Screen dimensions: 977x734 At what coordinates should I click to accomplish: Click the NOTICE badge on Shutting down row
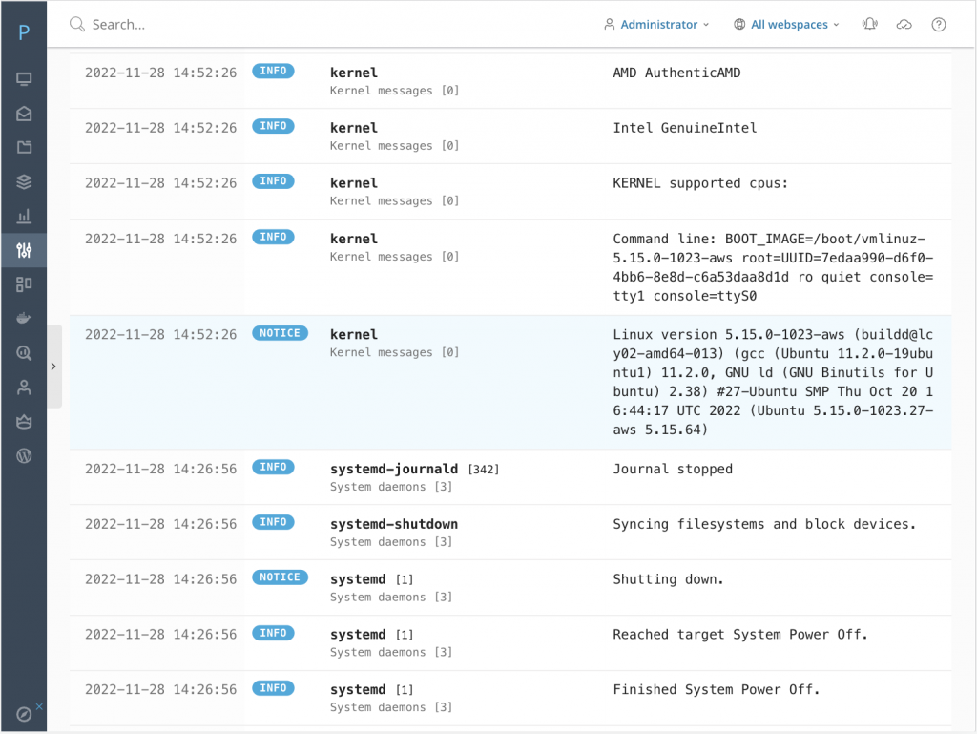(x=280, y=577)
